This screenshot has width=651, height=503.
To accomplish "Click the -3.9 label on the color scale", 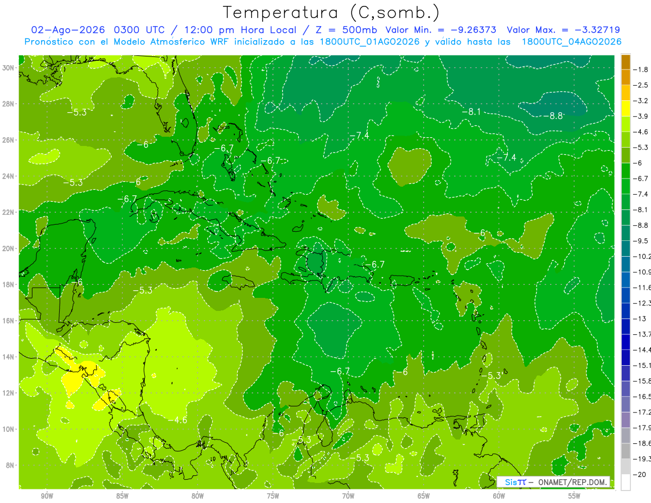I will 641,116.
